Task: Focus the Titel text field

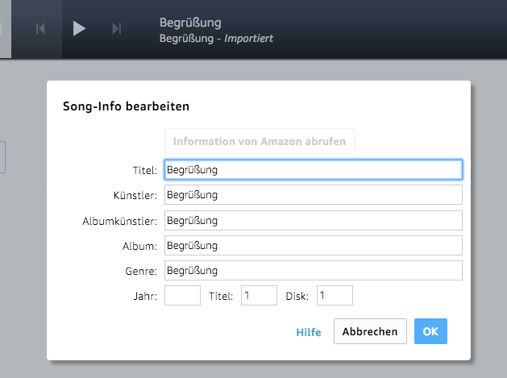Action: 313,170
